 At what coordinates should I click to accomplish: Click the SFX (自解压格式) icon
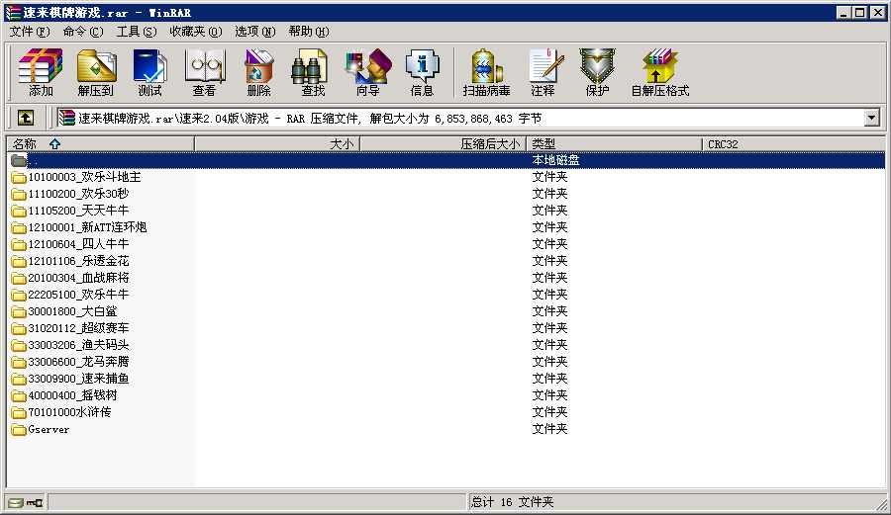coord(659,72)
